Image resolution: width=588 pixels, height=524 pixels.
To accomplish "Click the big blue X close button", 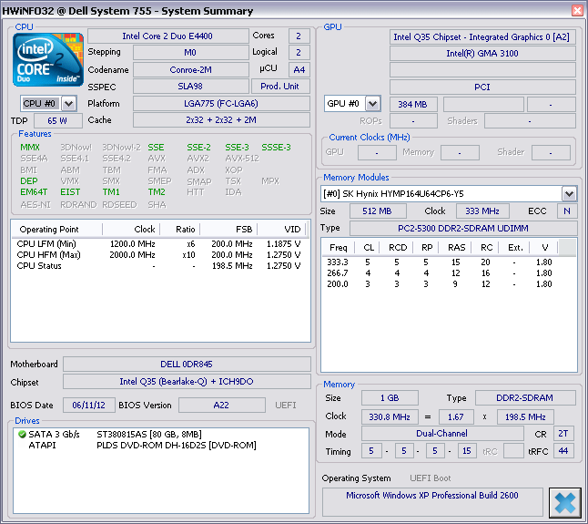I will click(x=564, y=503).
